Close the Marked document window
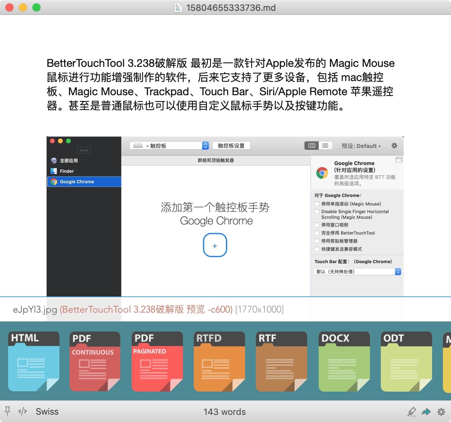The height and width of the screenshot is (422, 451). (9, 7)
